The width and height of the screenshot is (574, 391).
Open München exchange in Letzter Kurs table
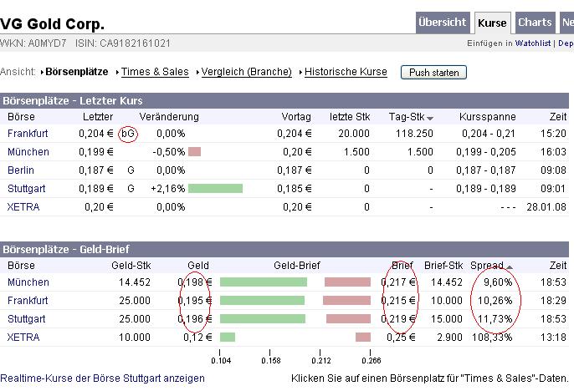pos(28,152)
